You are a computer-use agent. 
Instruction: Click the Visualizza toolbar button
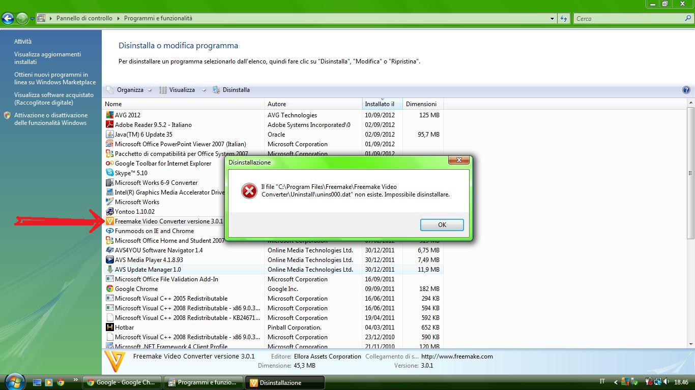tap(178, 90)
